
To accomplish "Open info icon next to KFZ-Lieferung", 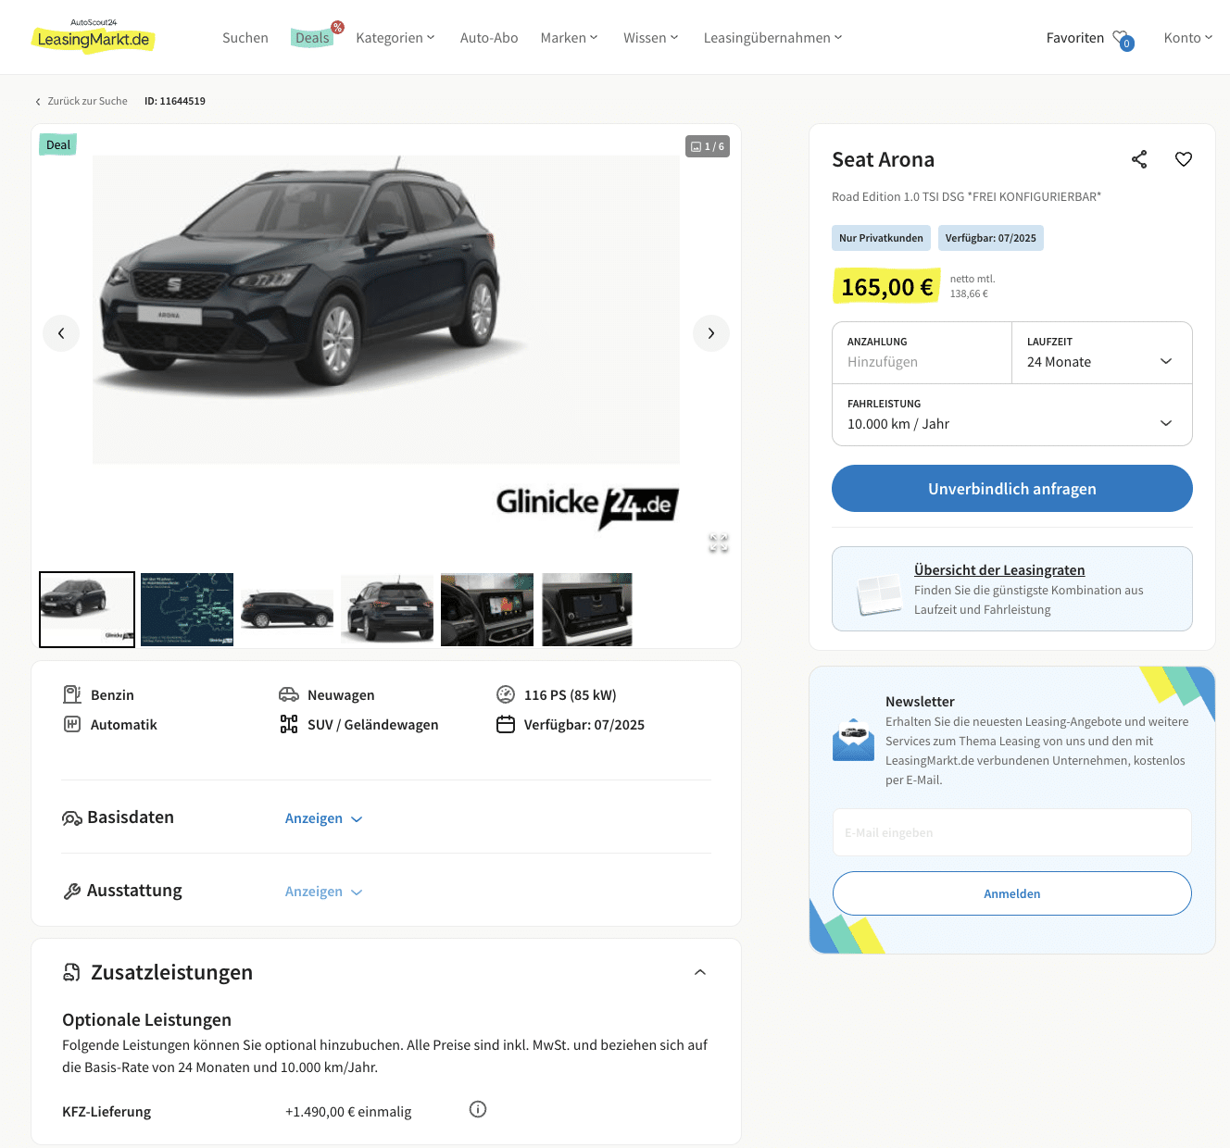I will [x=478, y=1109].
